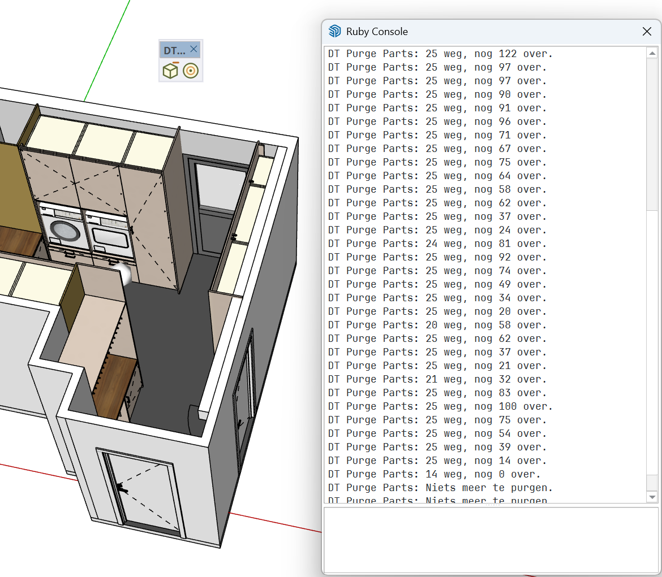Image resolution: width=662 pixels, height=577 pixels.
Task: Click the SketchUp logo in Ruby Console
Action: [335, 31]
